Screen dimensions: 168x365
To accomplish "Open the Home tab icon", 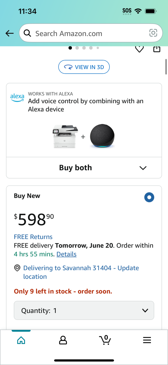I will 21,340.
